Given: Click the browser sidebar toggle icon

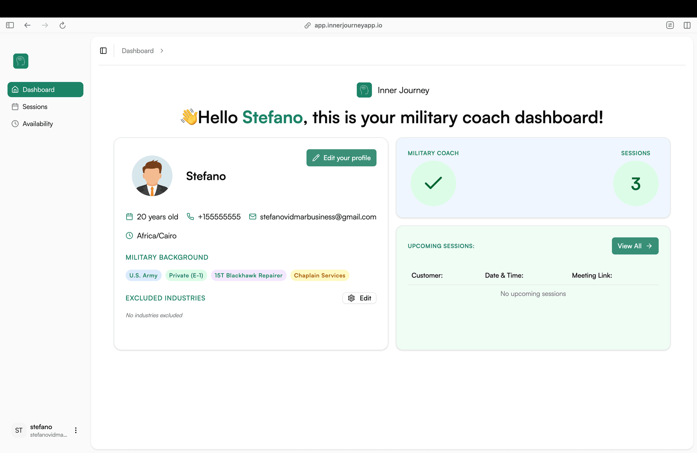Looking at the screenshot, I should coord(10,25).
